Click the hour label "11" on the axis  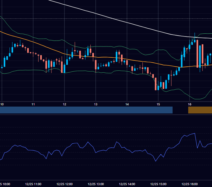pyautogui.click(x=33, y=104)
